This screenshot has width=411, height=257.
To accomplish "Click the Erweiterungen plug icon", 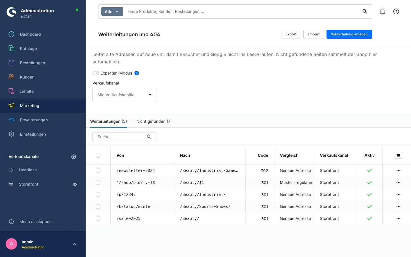I will pyautogui.click(x=11, y=120).
